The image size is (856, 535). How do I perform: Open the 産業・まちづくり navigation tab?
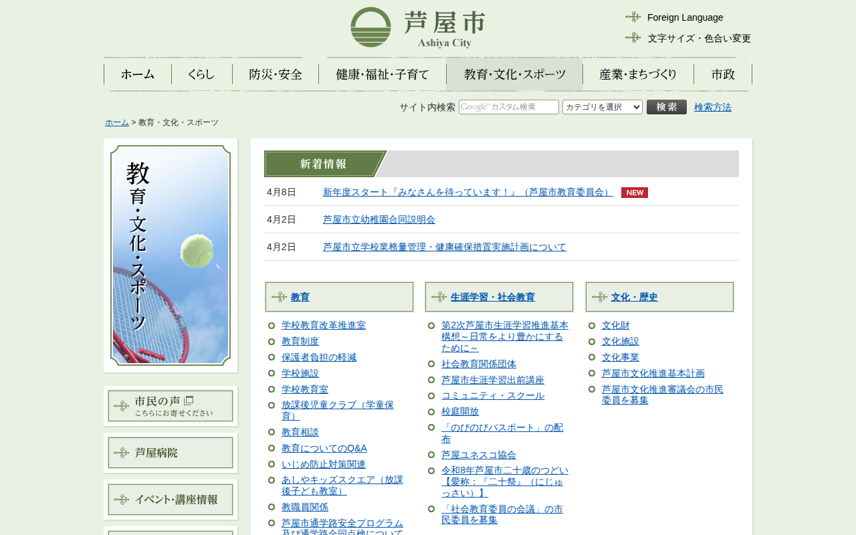point(638,74)
